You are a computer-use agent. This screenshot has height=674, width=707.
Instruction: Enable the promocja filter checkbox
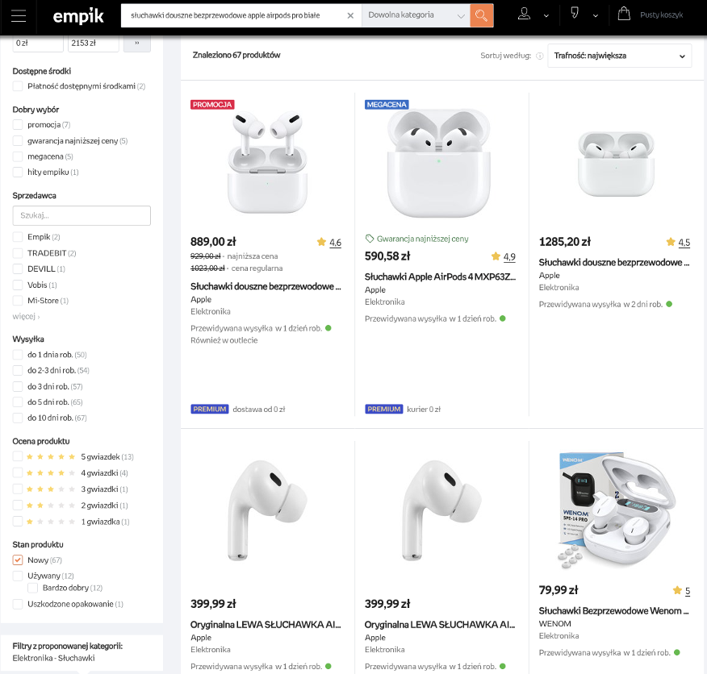[x=18, y=125]
